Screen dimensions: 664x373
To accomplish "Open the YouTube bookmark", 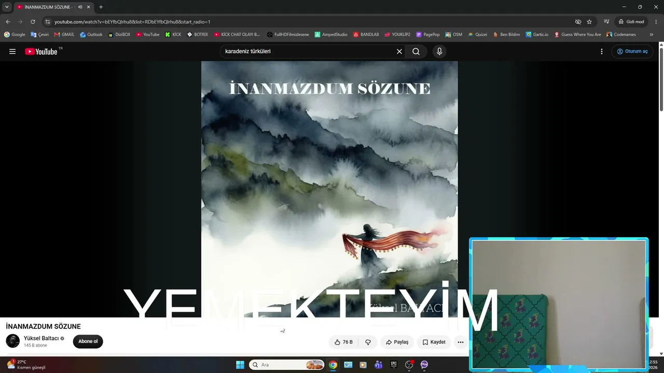I will pos(148,35).
